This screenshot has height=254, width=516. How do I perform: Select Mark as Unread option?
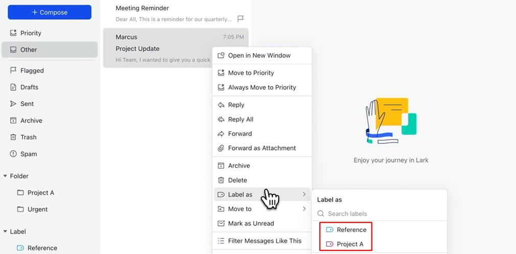click(x=250, y=223)
